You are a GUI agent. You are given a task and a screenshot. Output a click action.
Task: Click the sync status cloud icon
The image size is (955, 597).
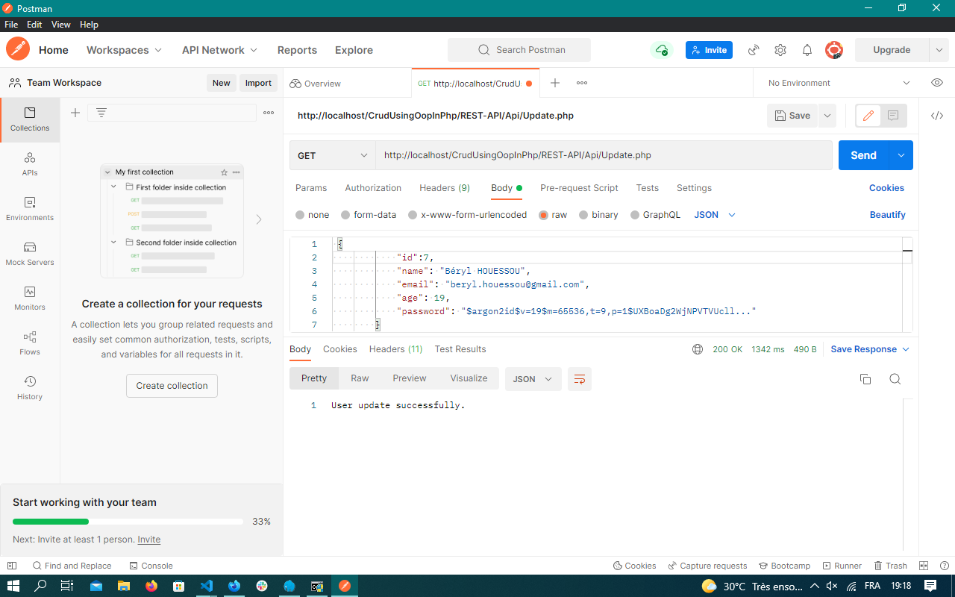(661, 50)
